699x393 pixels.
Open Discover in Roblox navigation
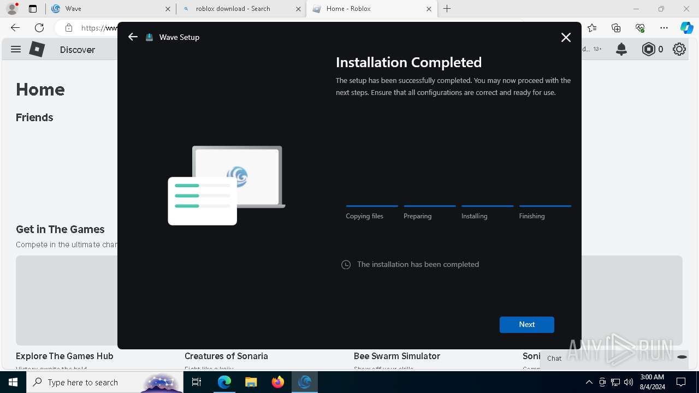78,50
